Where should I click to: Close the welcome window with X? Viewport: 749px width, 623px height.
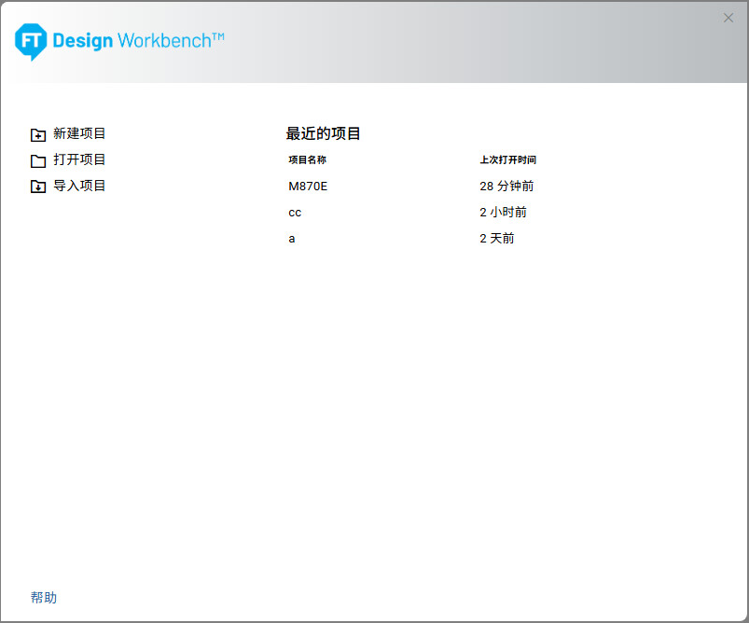[x=728, y=18]
